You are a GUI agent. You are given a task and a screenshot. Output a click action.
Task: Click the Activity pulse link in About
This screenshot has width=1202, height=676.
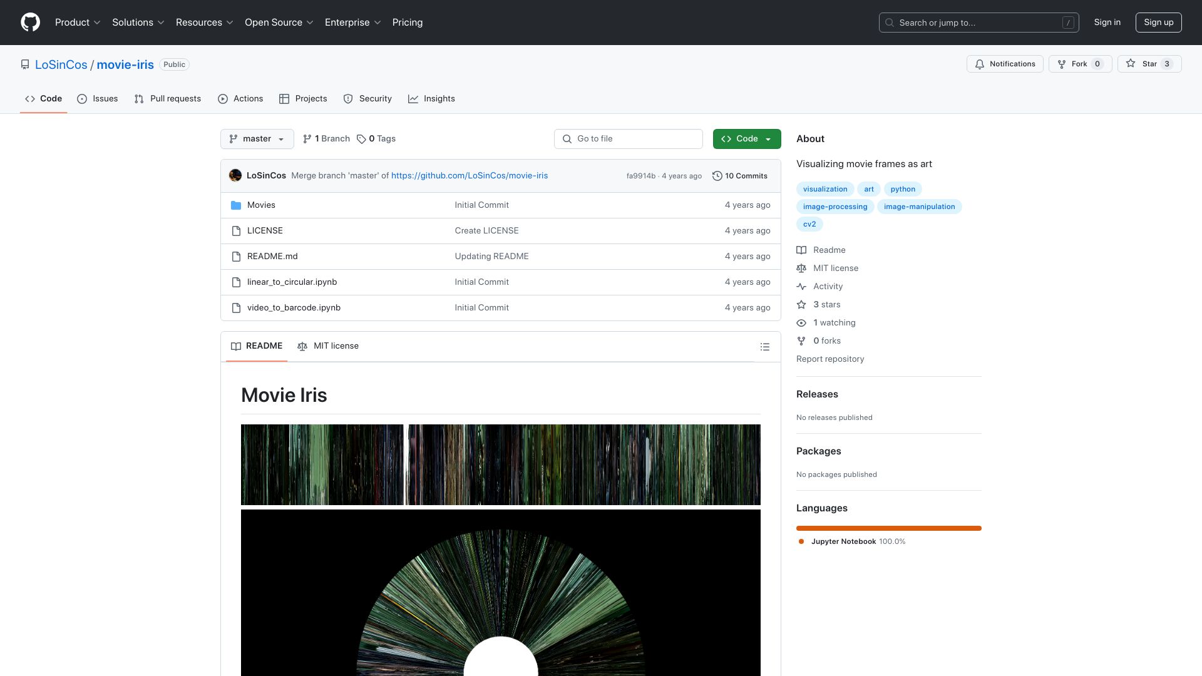[x=819, y=287]
